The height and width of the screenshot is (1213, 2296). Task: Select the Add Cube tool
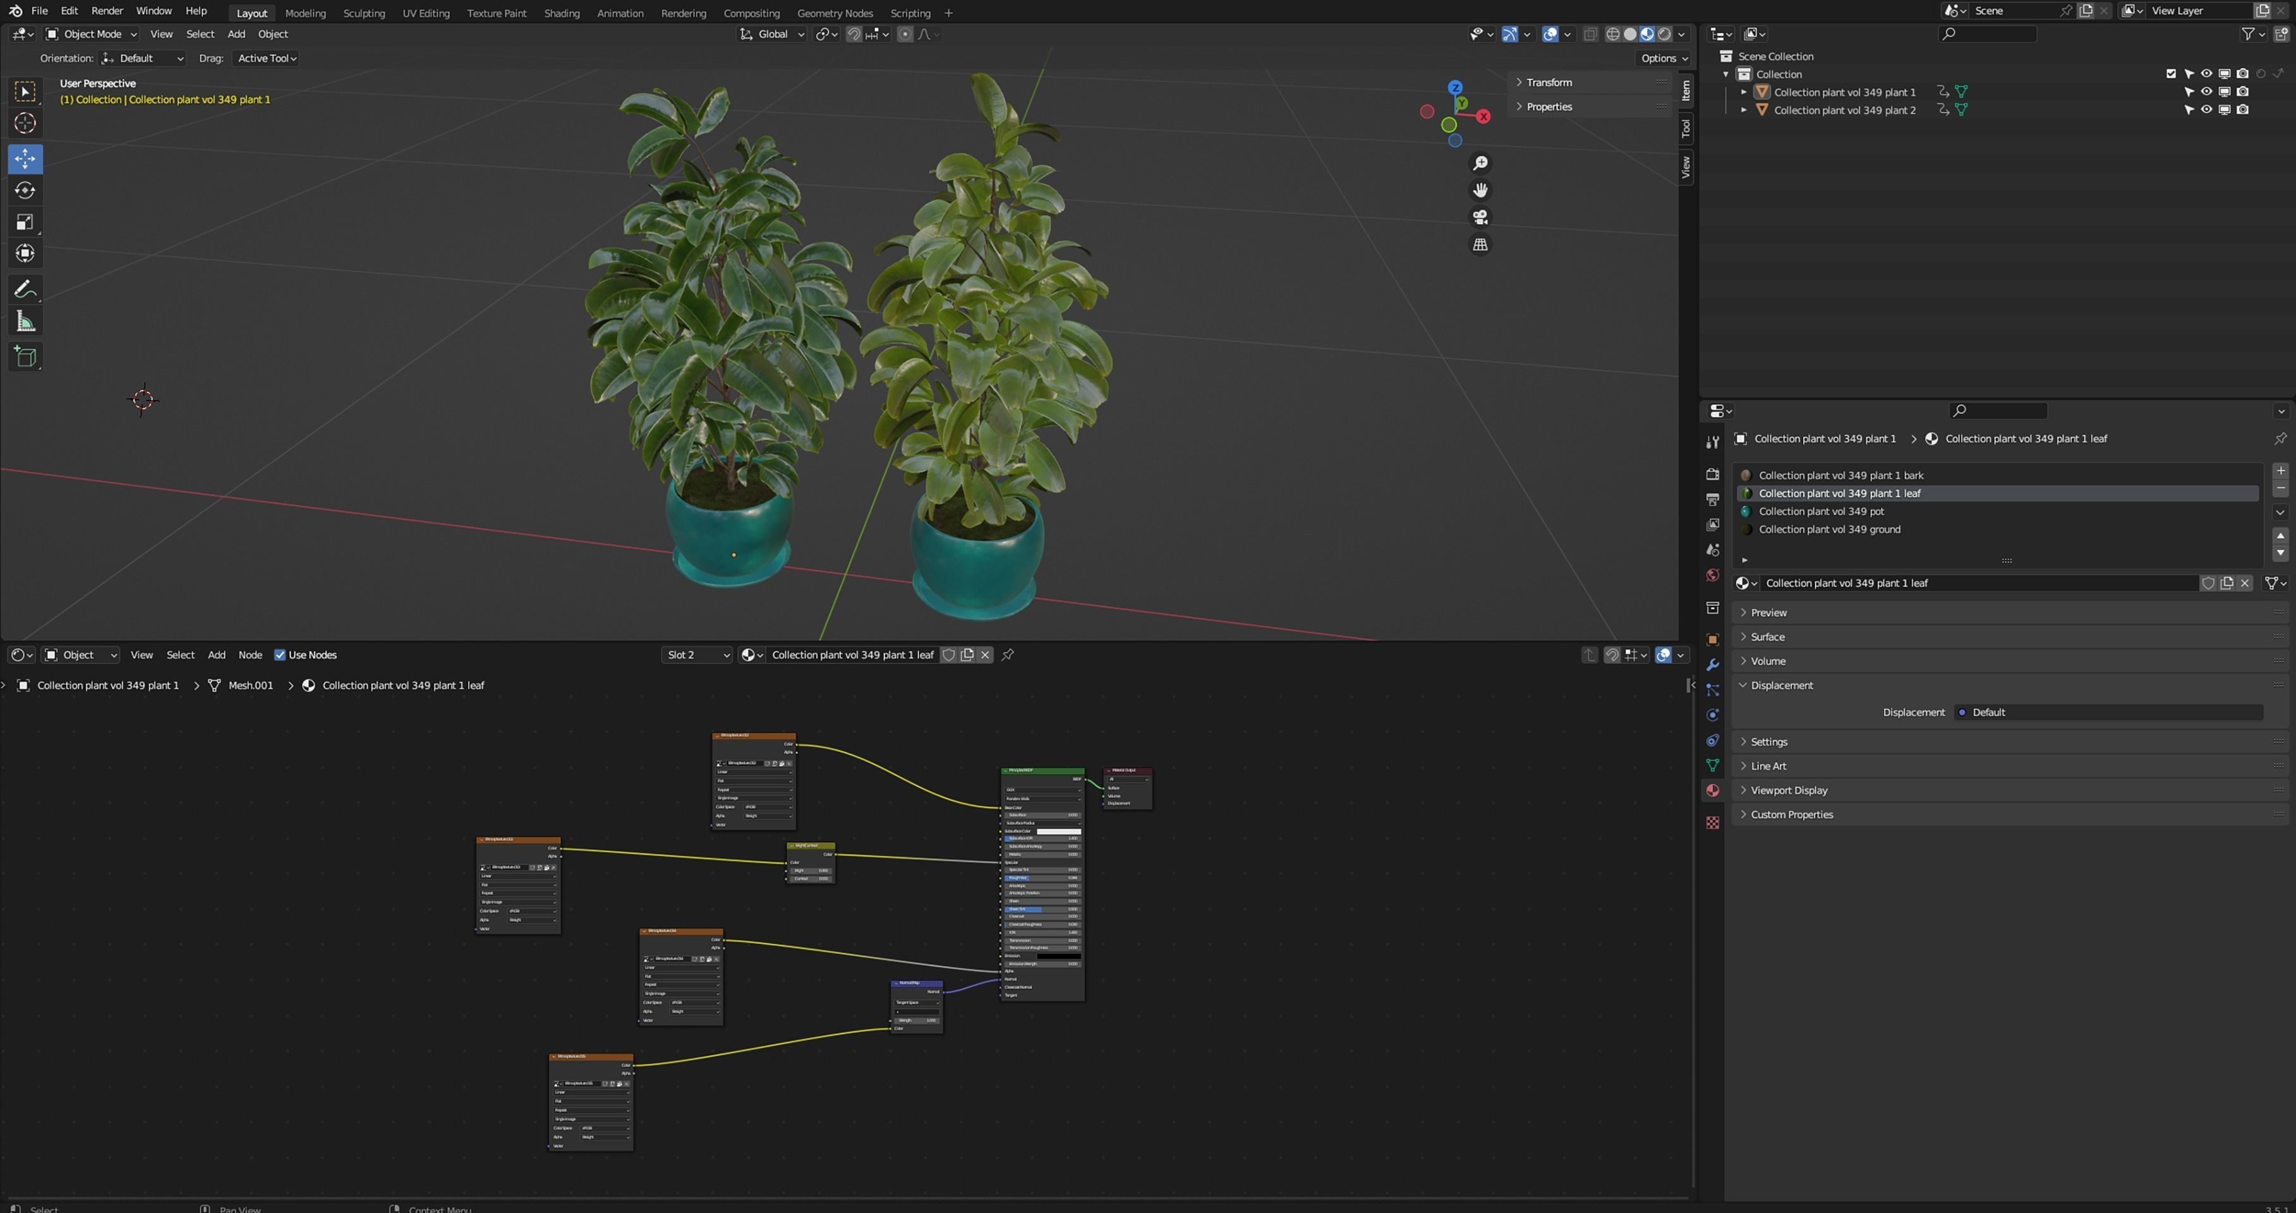pyautogui.click(x=25, y=358)
